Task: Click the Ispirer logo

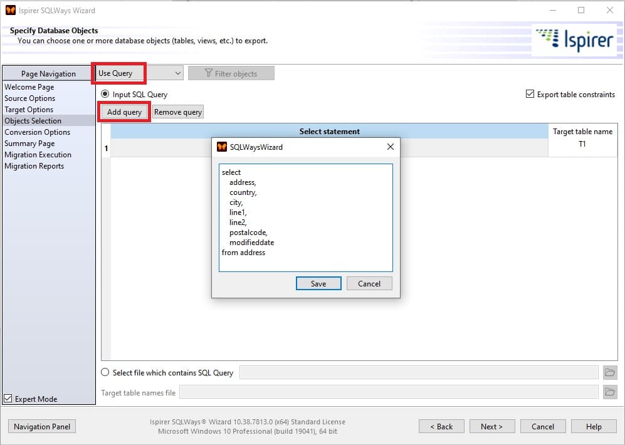Action: [x=576, y=39]
